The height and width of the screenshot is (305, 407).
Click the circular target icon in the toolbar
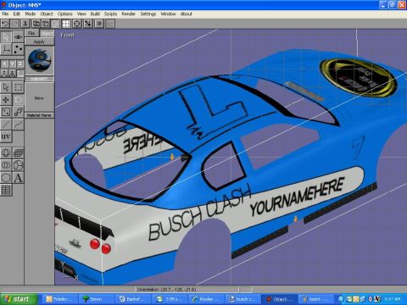(x=77, y=24)
